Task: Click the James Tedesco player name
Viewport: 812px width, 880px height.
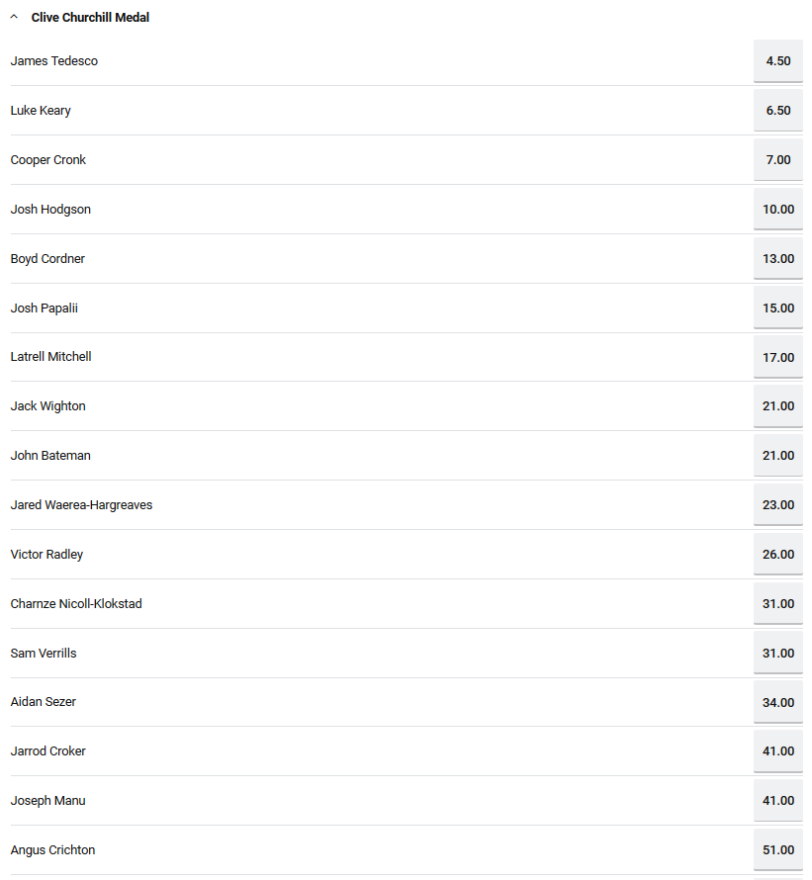Action: pos(54,61)
